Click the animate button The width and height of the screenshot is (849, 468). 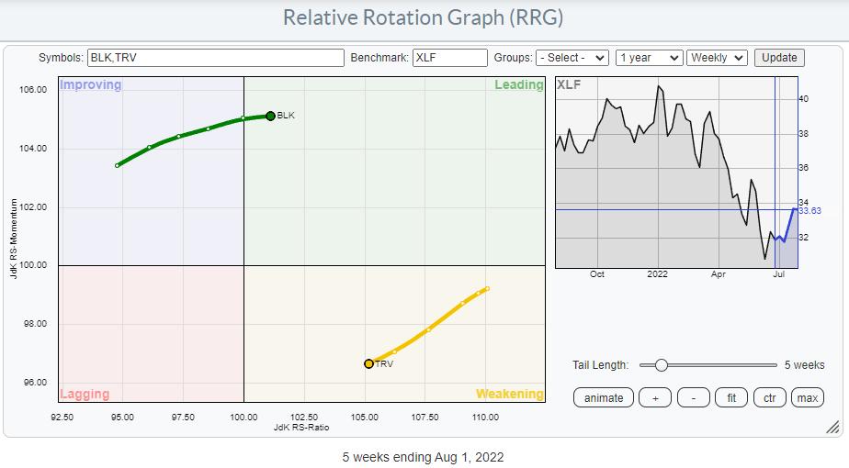click(x=604, y=397)
